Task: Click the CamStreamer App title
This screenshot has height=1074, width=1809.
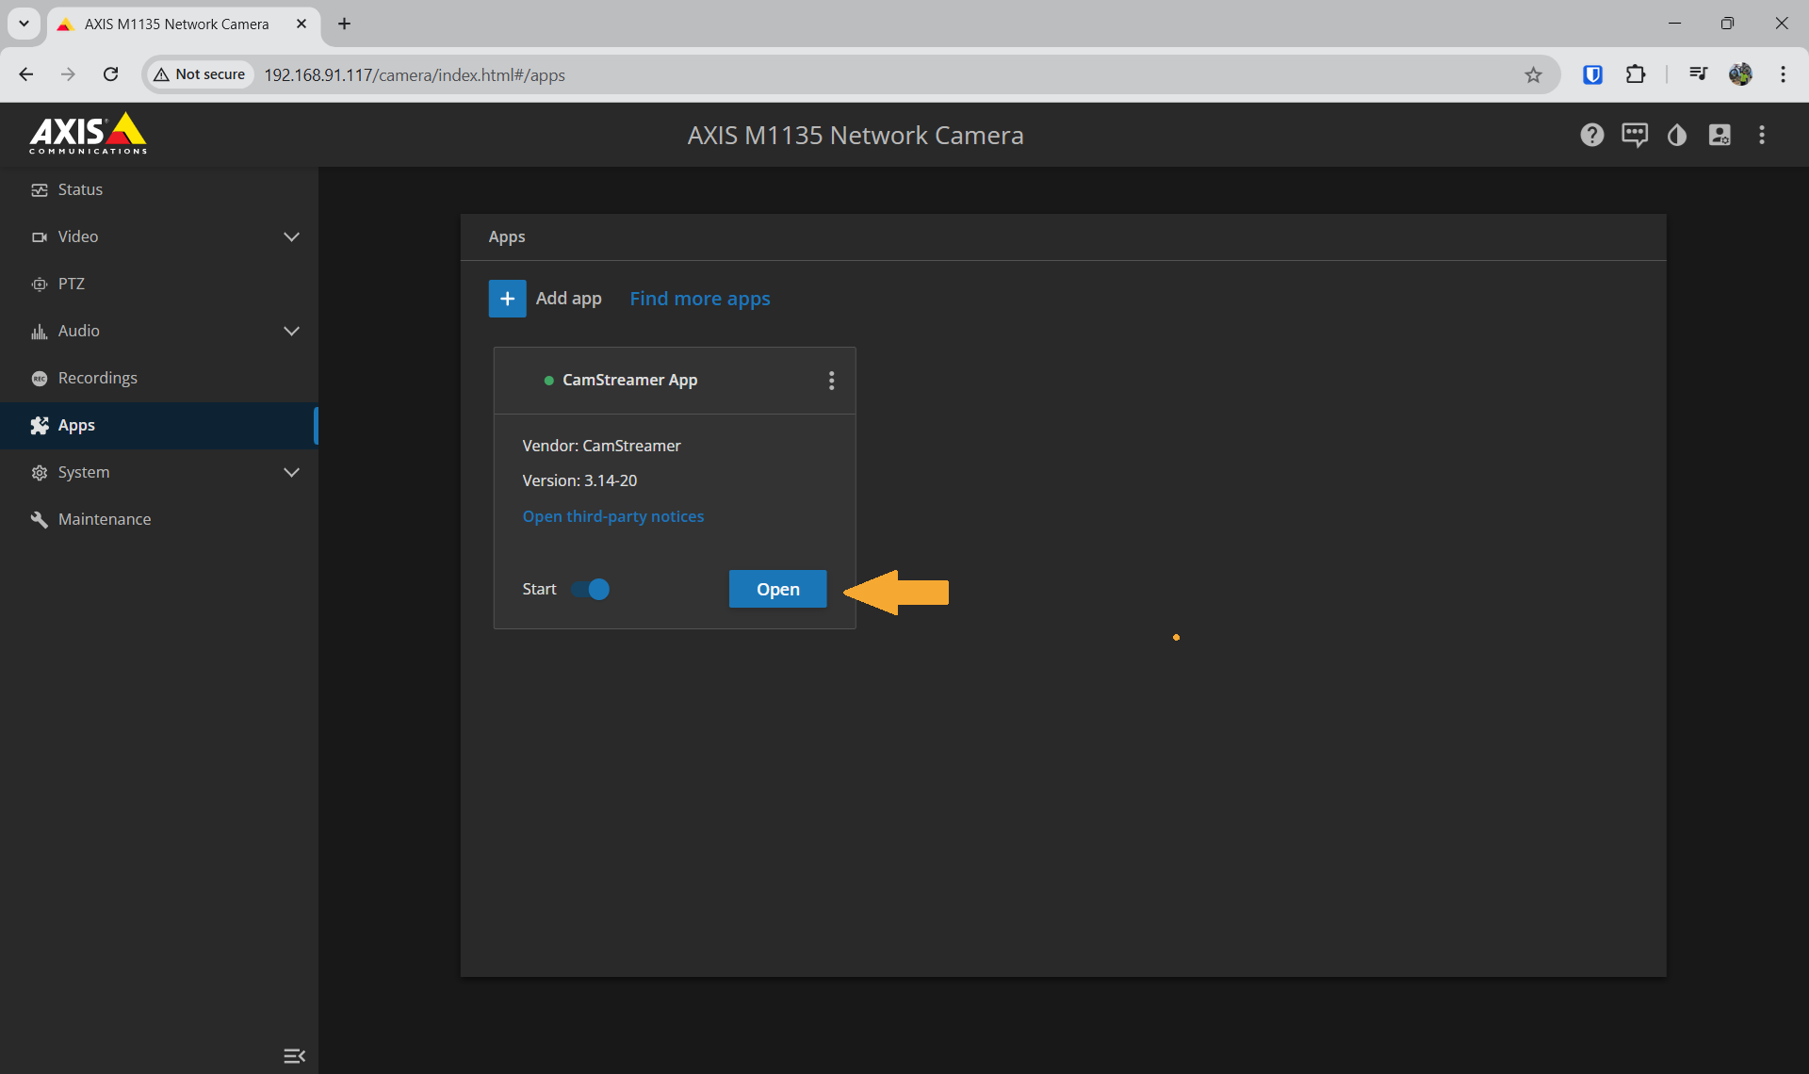Action: 629,380
